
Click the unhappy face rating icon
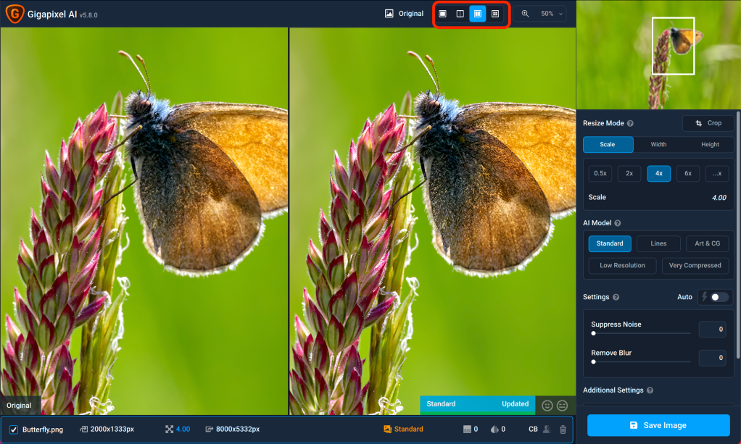562,406
